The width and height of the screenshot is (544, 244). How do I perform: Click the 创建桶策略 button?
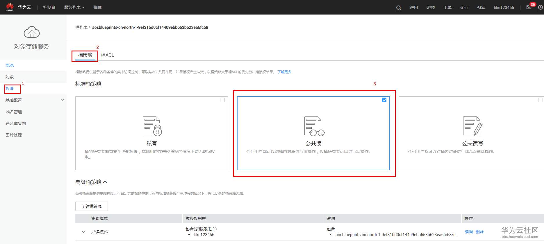(92, 206)
